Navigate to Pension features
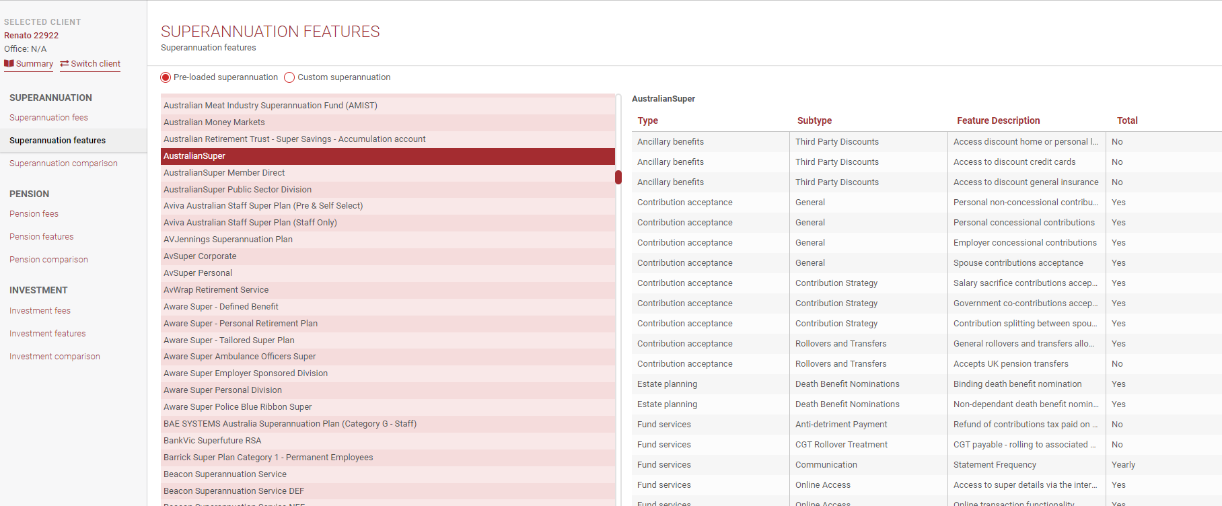 tap(41, 237)
